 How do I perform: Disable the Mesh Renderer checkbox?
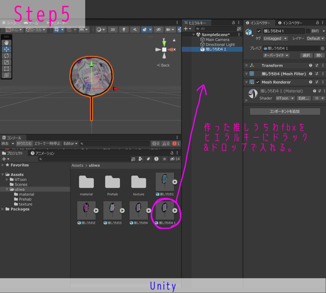tap(258, 82)
